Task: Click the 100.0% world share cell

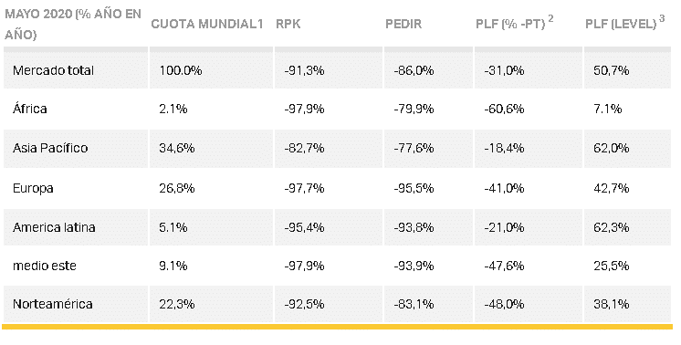Action: click(x=180, y=70)
